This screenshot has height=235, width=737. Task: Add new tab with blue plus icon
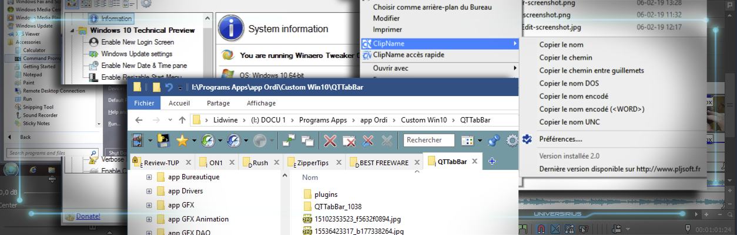pyautogui.click(x=492, y=162)
